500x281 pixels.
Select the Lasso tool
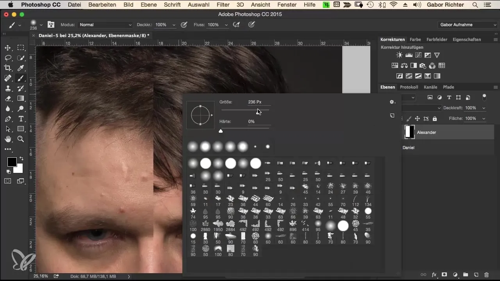[7, 58]
